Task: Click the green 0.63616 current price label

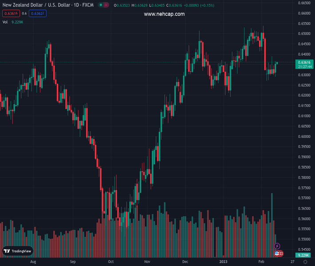Action: [304, 63]
